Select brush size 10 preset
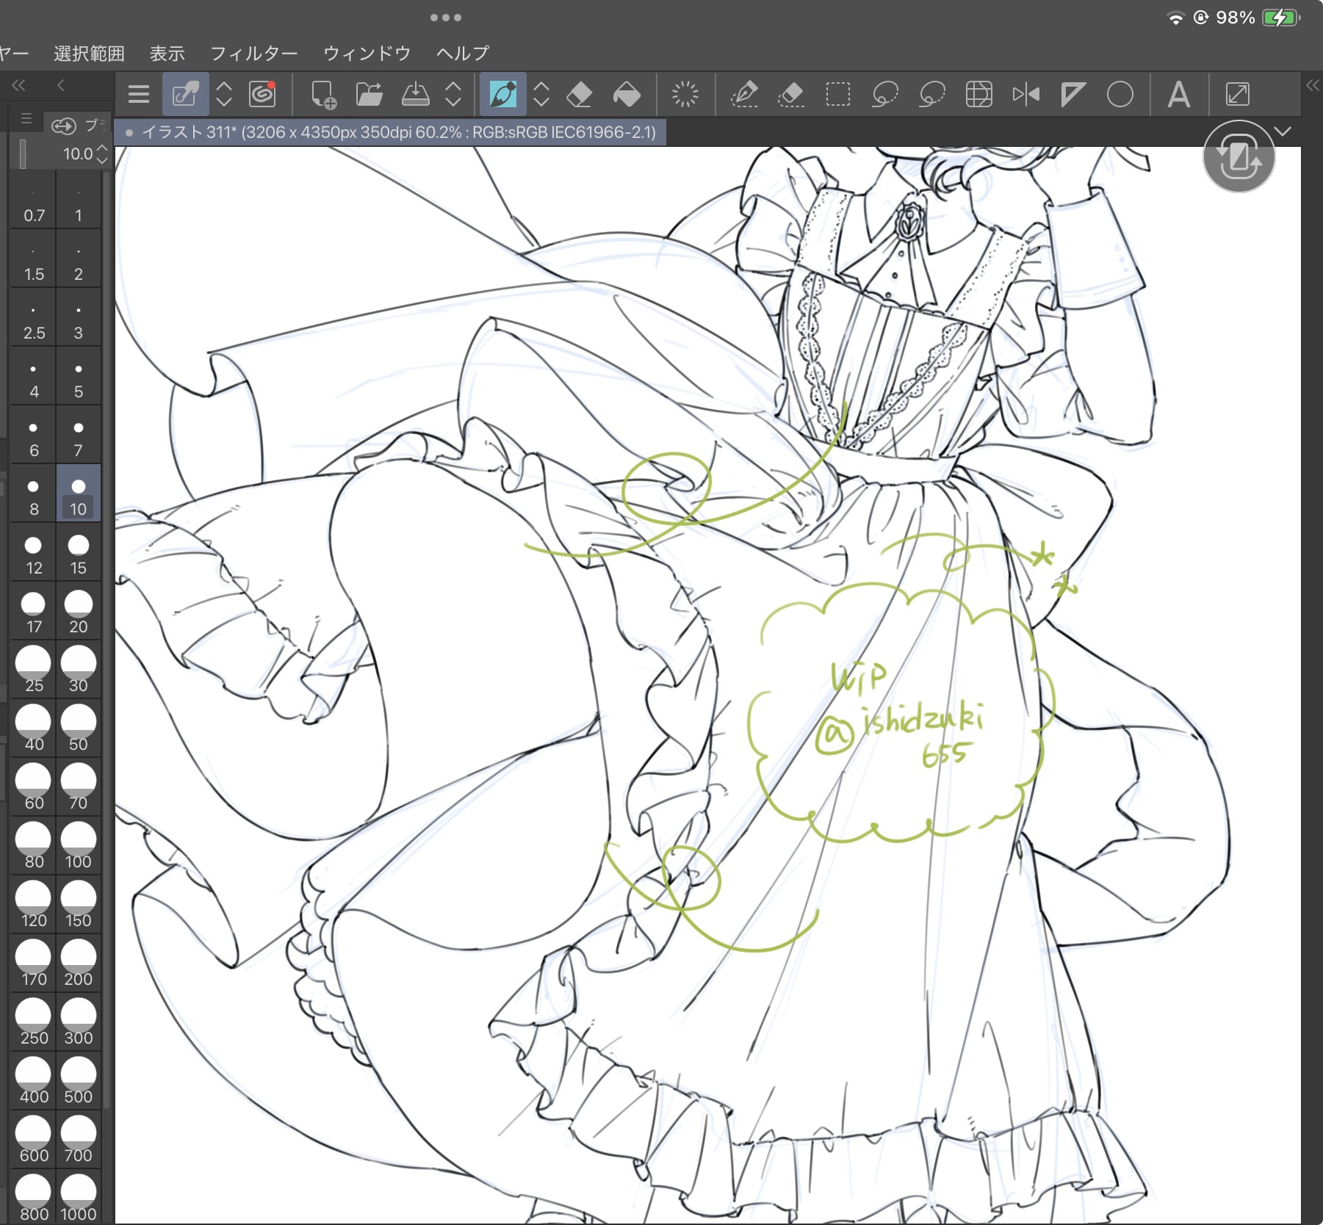Screen dimensions: 1323x1225 78,494
